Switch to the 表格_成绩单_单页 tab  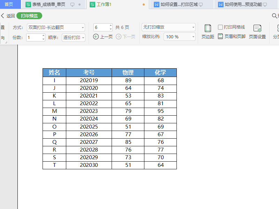53,5
